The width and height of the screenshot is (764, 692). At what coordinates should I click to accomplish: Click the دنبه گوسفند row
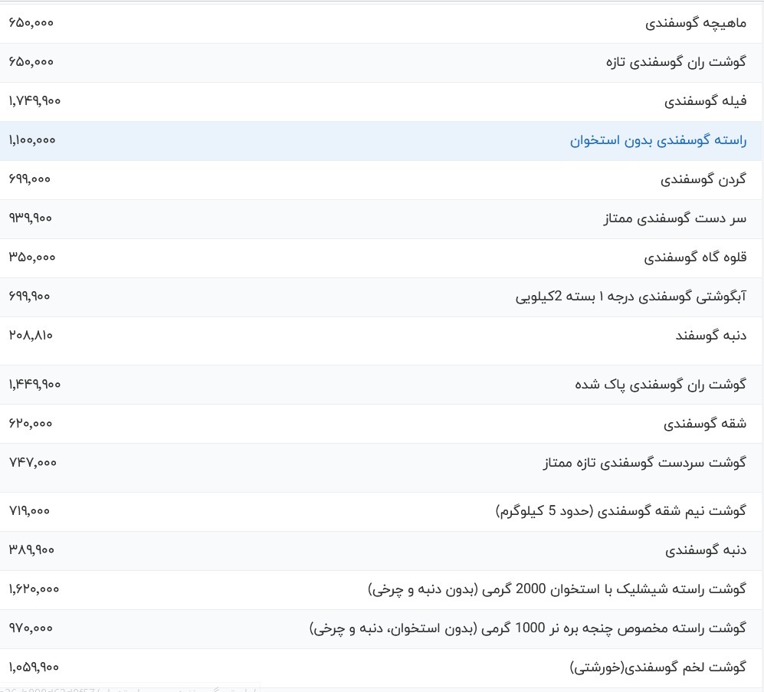(383, 335)
